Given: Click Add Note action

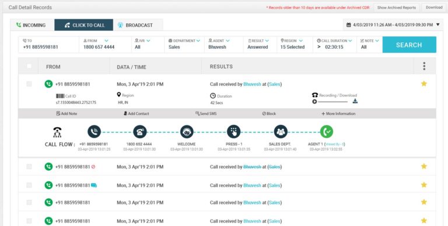Looking at the screenshot, I should [66, 113].
